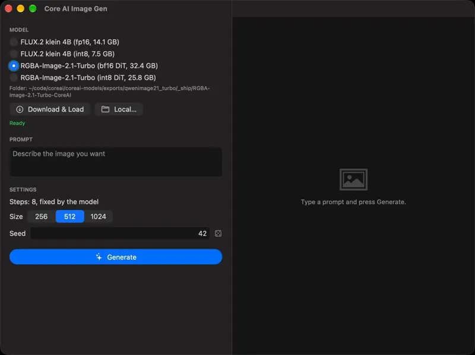Screen dimensions: 475x355
Task: Focus the prompt description text box
Action: [x=116, y=161]
